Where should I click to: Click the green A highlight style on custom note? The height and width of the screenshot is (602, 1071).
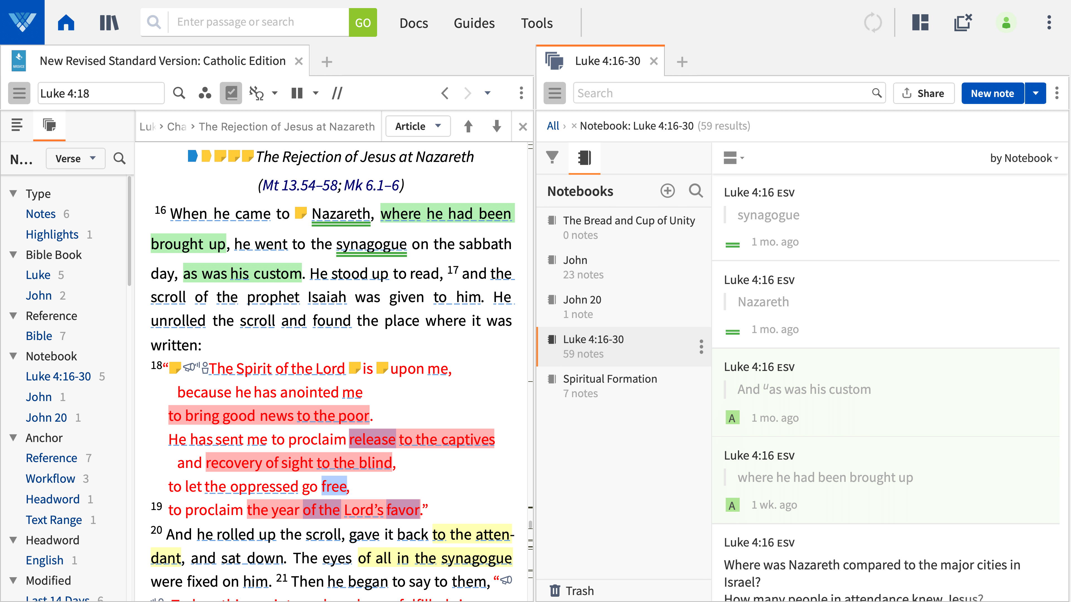(x=732, y=417)
